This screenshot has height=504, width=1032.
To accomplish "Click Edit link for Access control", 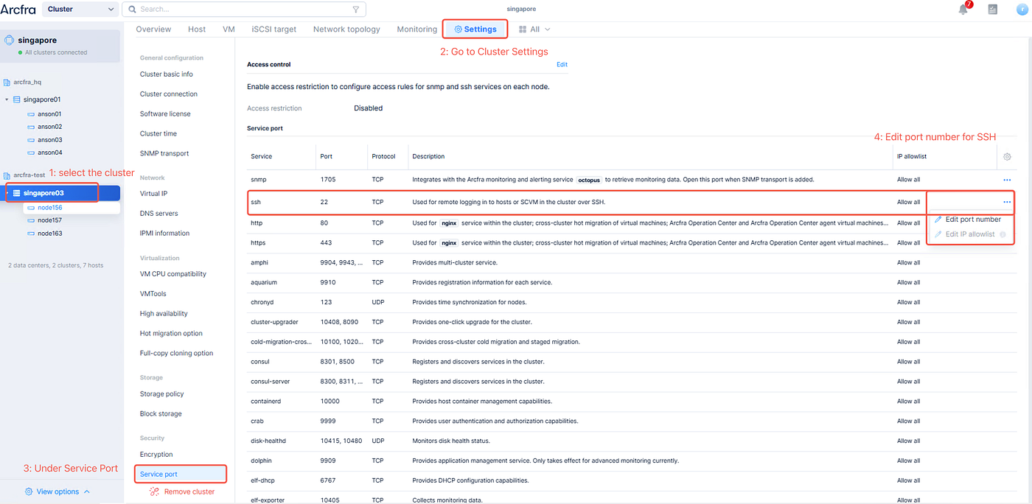I will click(x=562, y=65).
